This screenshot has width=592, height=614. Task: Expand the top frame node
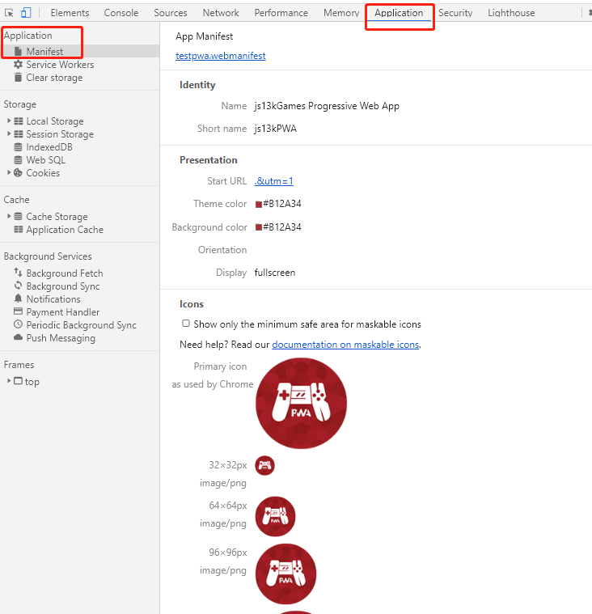coord(9,381)
